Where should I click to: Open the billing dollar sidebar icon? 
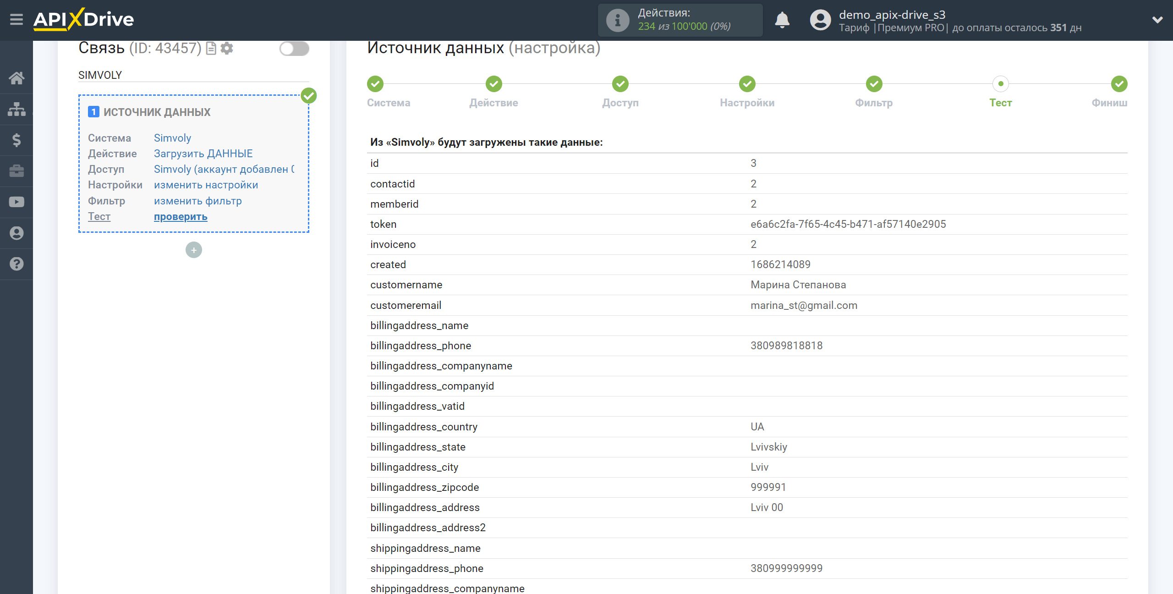[16, 140]
